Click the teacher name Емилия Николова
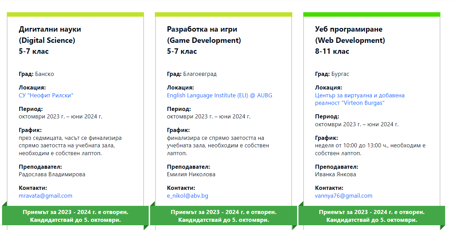Image resolution: width=454 pixels, height=230 pixels. tap(191, 174)
